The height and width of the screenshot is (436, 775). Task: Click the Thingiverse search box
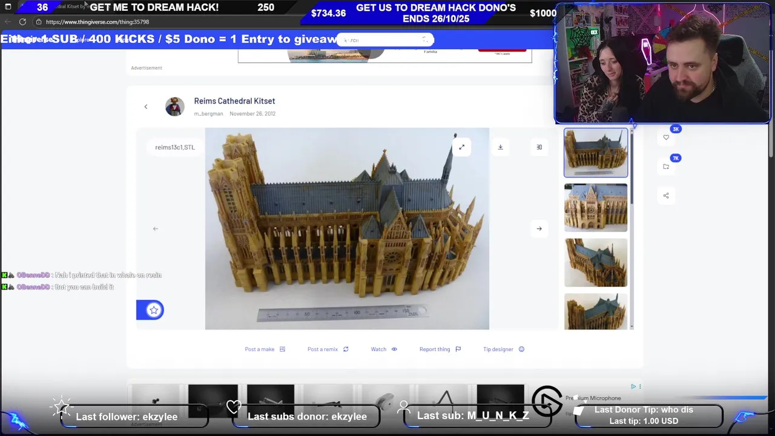pos(385,40)
